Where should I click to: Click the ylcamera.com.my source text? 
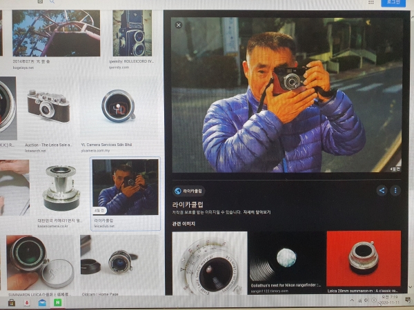95,151
